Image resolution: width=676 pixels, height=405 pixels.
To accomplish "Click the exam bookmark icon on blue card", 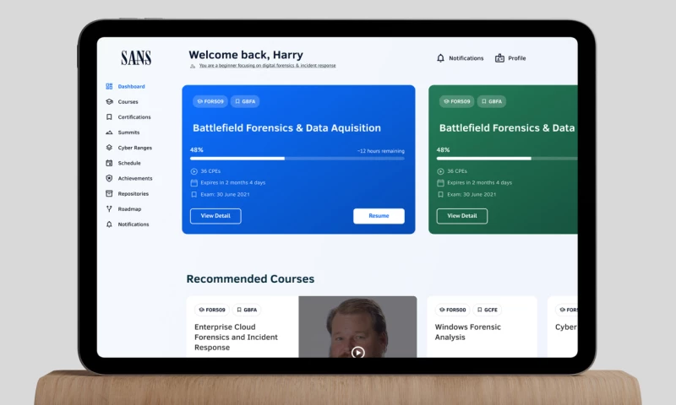I will (194, 195).
